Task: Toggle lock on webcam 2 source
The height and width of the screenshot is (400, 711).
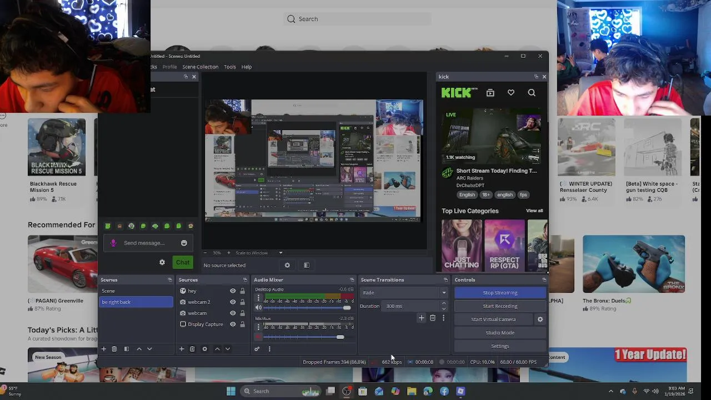Action: tap(242, 302)
